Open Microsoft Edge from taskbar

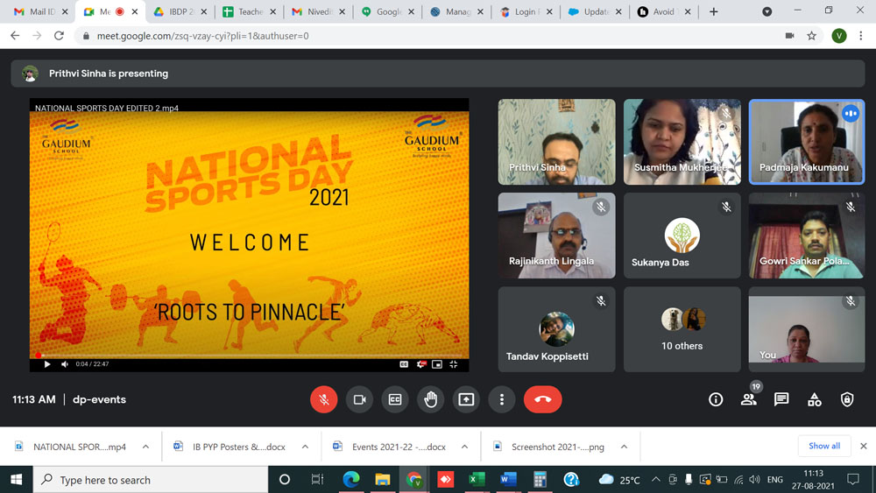tap(351, 480)
